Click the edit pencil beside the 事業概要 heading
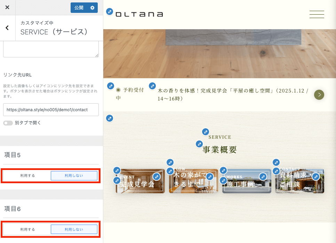The width and height of the screenshot is (336, 243). 199,144
